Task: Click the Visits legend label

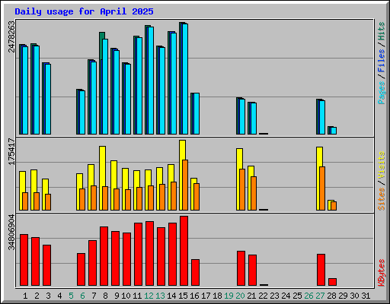Action: pos(382,165)
